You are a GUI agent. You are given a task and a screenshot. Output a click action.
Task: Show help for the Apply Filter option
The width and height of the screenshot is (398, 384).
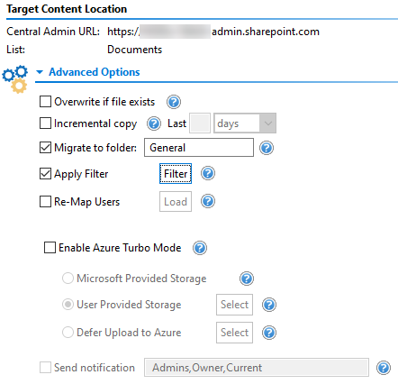pyautogui.click(x=208, y=174)
